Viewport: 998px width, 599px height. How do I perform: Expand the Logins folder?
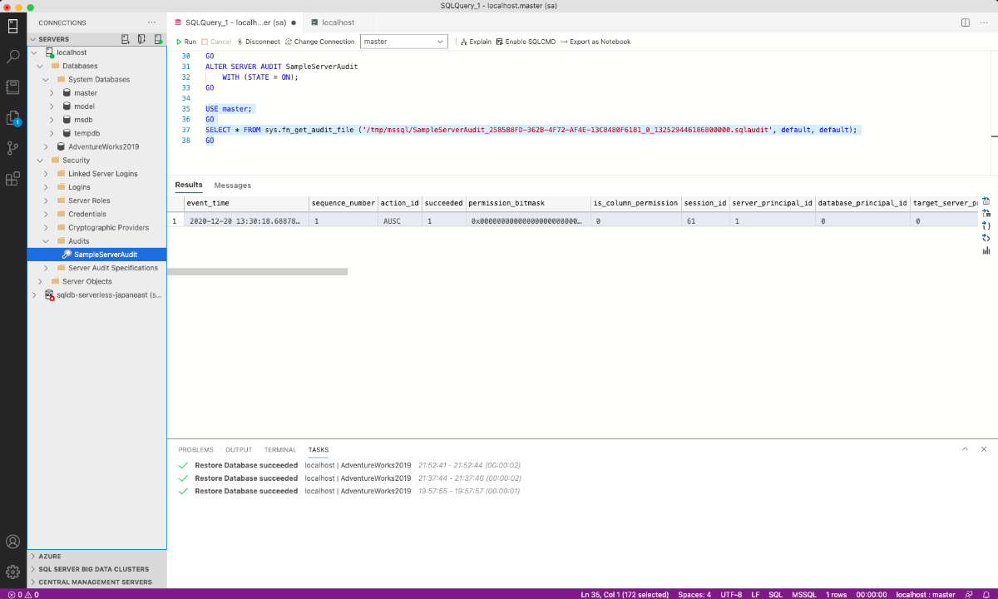[x=46, y=187]
